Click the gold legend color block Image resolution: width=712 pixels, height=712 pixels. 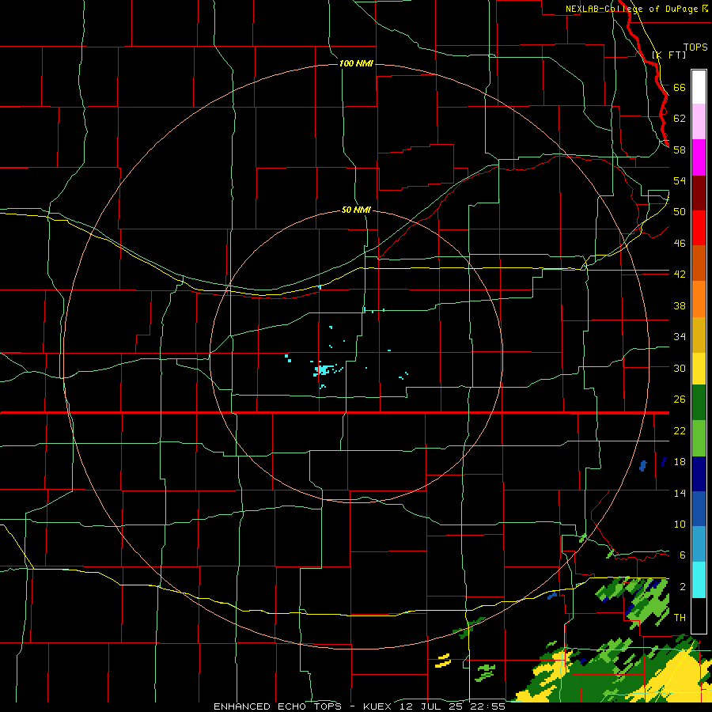pyautogui.click(x=699, y=335)
